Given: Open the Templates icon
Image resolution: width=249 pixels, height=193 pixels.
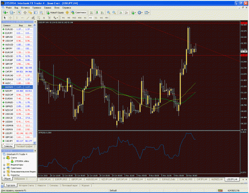Looking at the screenshot, I should tap(147, 12).
